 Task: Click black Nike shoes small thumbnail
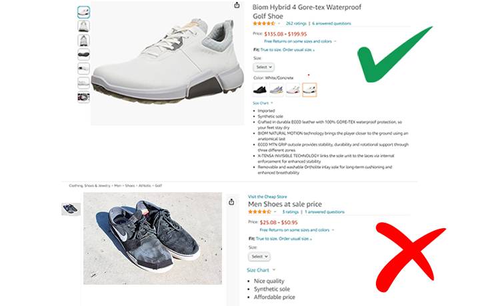coord(71,209)
